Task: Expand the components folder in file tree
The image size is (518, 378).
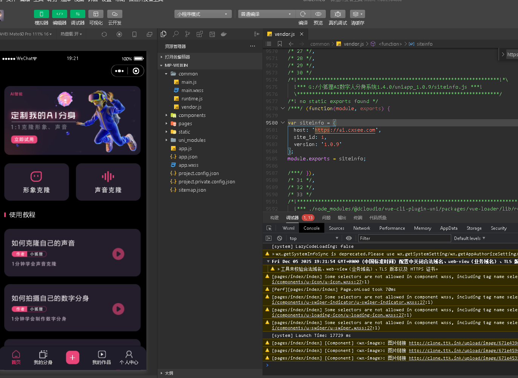Action: (192, 115)
